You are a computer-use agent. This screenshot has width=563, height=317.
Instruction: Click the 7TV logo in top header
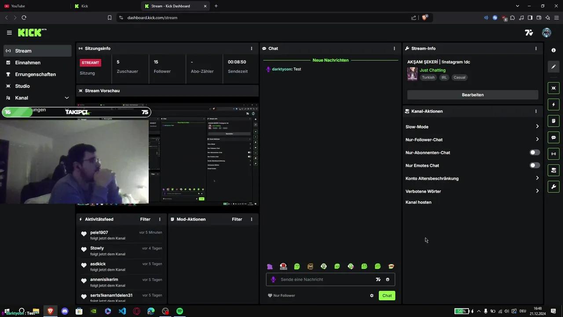click(x=529, y=33)
